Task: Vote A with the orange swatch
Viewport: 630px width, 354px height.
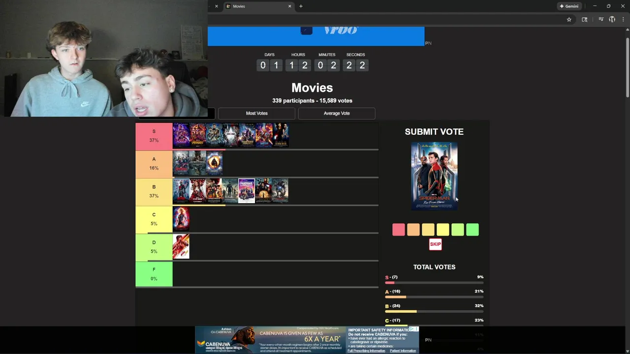Action: coord(413,230)
